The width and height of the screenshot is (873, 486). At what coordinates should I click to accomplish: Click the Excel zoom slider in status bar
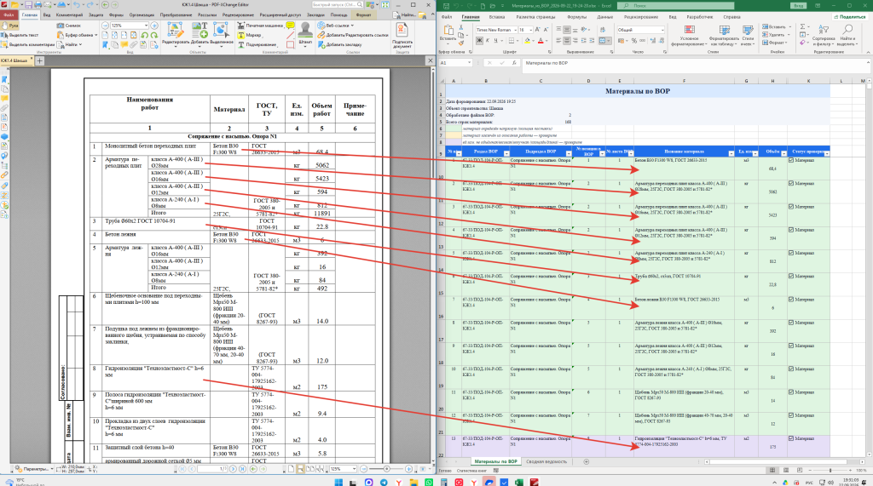click(830, 471)
